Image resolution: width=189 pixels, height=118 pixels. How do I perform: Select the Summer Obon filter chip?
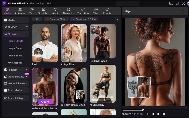coord(56,19)
